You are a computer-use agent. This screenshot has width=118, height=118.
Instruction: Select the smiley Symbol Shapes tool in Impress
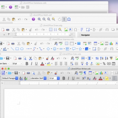click(55, 49)
